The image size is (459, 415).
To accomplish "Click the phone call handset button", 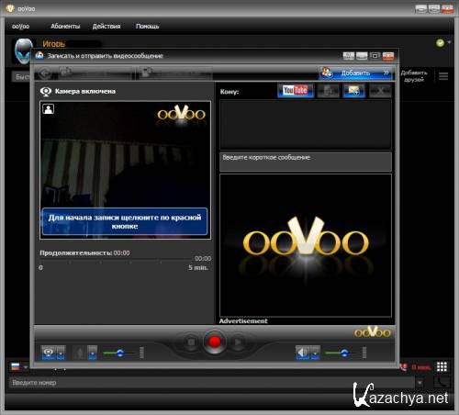I will click(442, 383).
